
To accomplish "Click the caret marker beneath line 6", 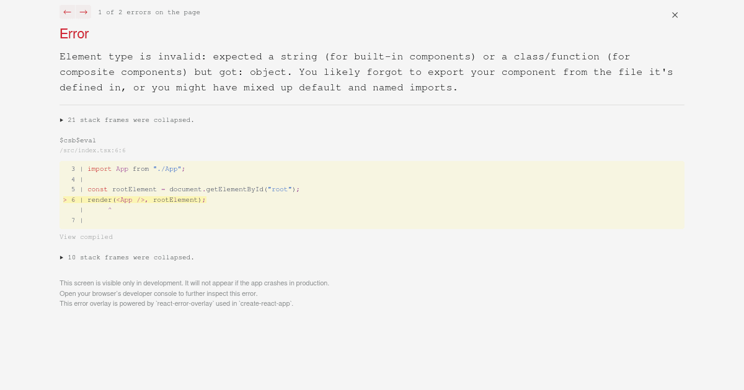I will tap(110, 209).
